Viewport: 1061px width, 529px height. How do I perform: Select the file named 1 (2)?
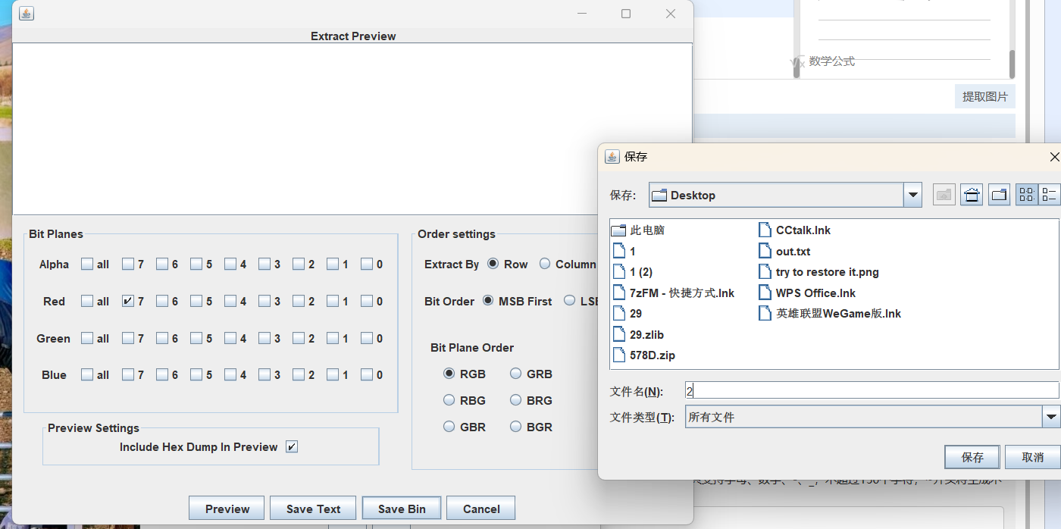pos(632,272)
